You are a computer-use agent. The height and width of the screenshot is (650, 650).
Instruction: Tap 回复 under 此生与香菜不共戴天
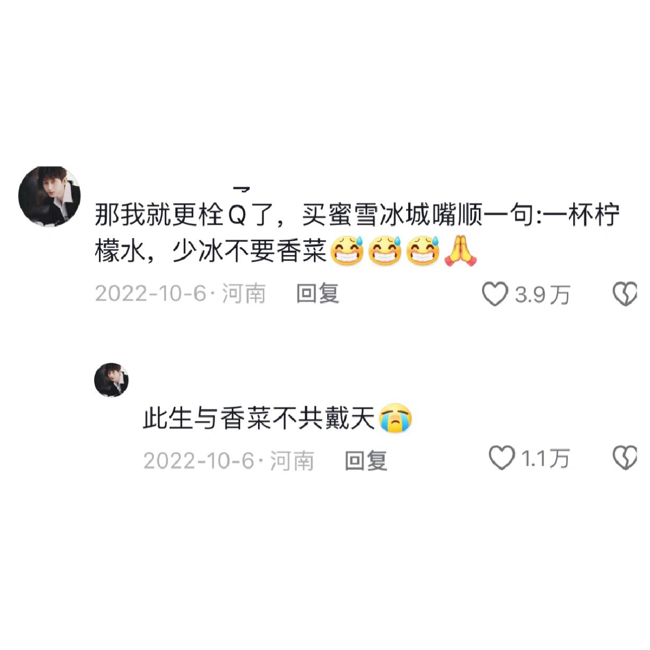click(x=366, y=461)
